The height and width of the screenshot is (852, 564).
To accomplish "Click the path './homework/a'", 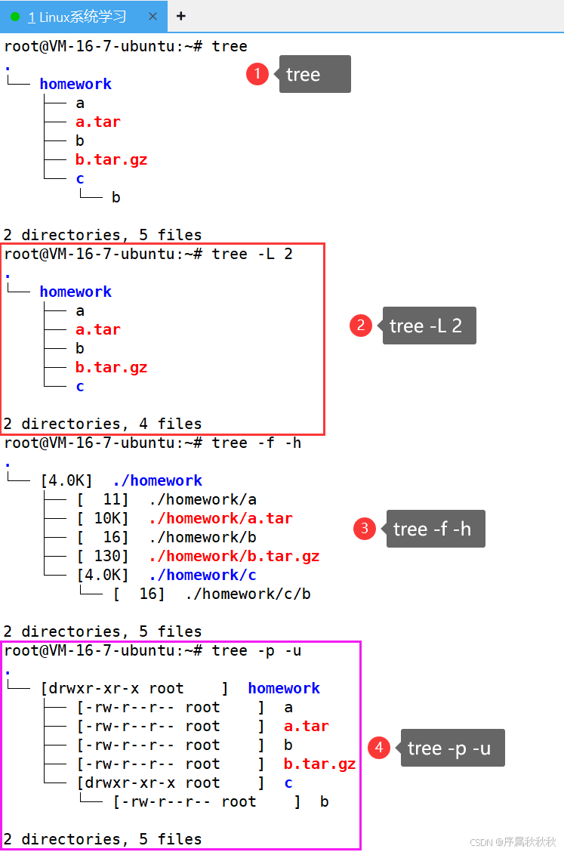I will (202, 499).
